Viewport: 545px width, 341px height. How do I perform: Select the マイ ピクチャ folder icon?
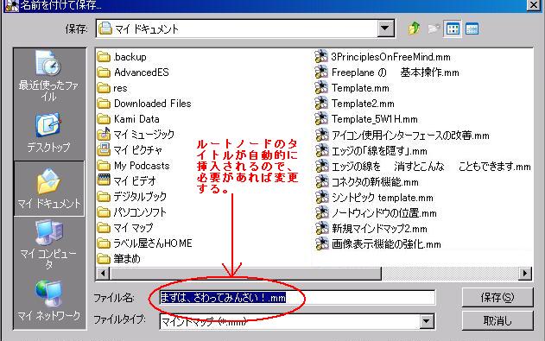(x=104, y=150)
